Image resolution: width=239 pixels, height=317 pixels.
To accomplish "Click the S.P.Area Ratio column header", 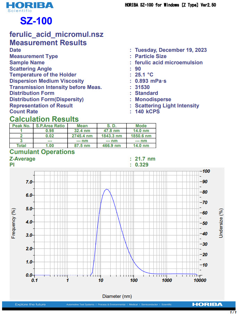I will point(50,126).
